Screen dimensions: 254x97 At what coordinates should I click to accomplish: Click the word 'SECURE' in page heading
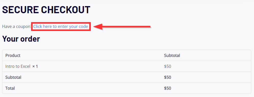[x=20, y=10]
